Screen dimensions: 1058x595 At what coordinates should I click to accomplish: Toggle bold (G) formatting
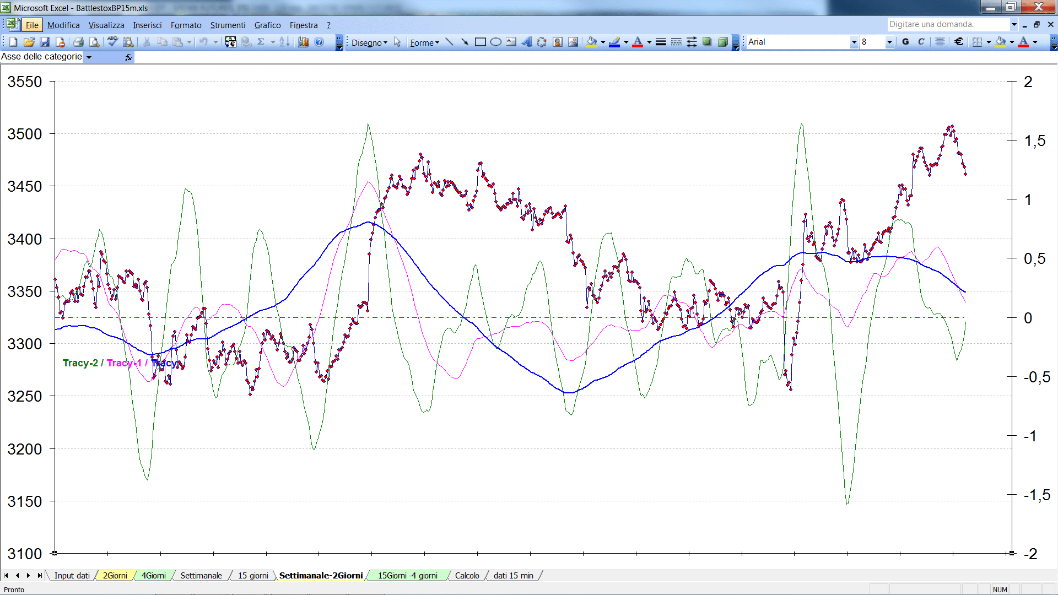(x=905, y=42)
